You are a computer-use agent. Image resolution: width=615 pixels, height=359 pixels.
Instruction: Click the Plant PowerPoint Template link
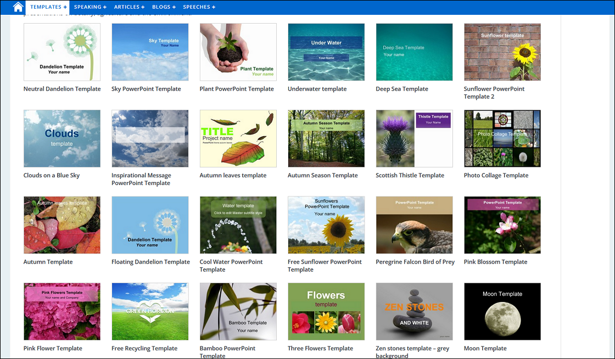tap(237, 89)
